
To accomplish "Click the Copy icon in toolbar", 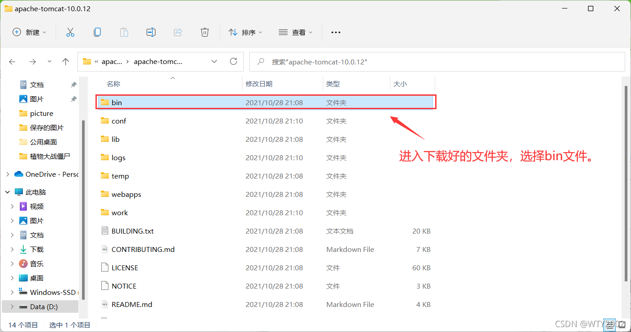I will (97, 32).
